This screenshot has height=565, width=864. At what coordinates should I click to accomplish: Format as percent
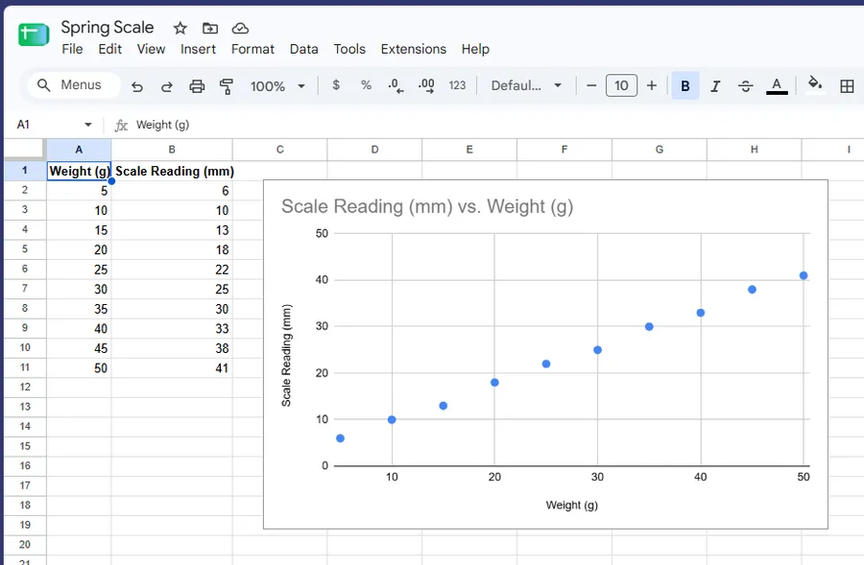366,85
